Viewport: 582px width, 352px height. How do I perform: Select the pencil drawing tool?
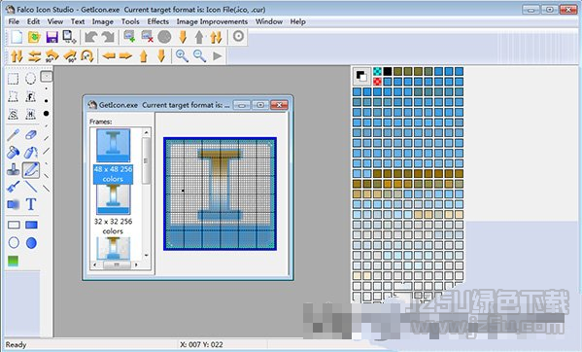coord(31,170)
